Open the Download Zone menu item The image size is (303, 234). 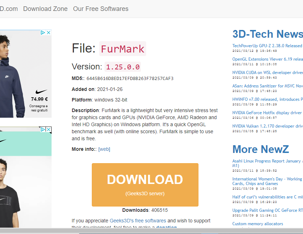click(46, 9)
